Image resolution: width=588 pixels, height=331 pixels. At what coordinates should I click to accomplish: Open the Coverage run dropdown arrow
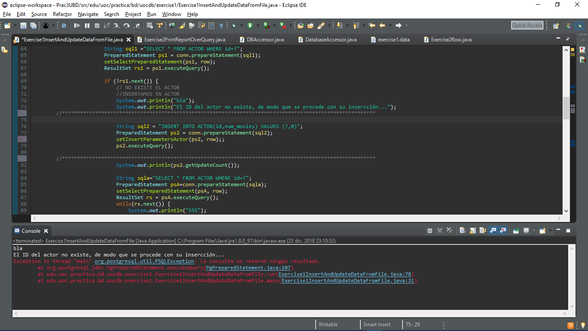click(274, 26)
